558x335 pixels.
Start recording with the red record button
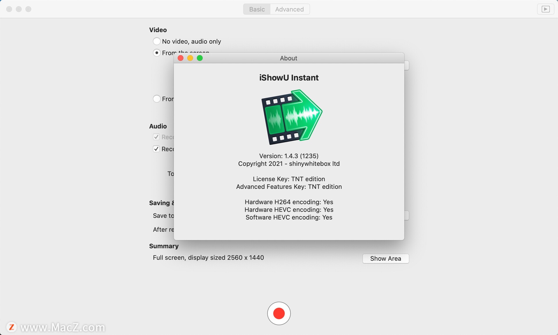point(279,313)
